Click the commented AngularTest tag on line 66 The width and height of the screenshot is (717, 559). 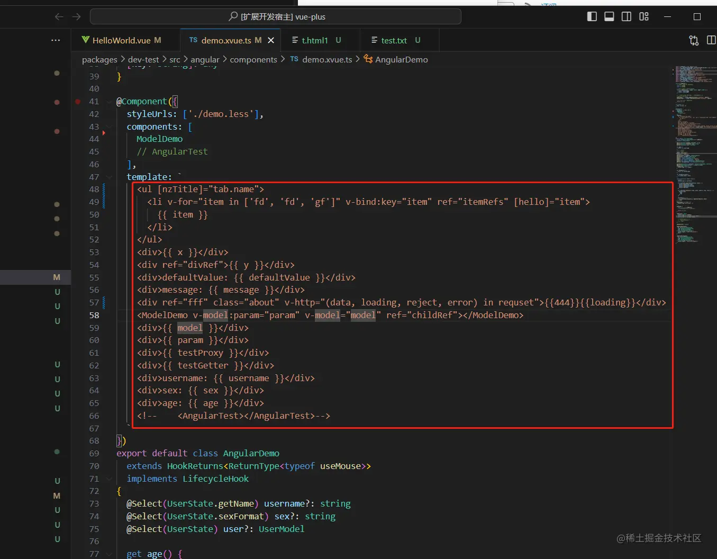coord(247,416)
